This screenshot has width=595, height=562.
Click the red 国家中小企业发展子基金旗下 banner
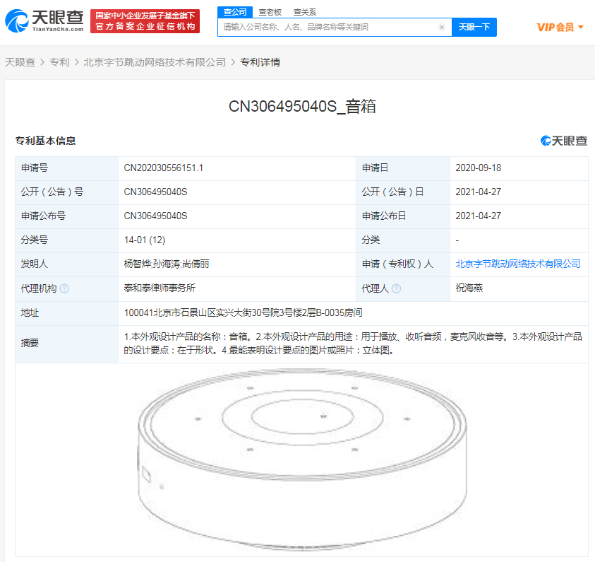[x=145, y=21]
